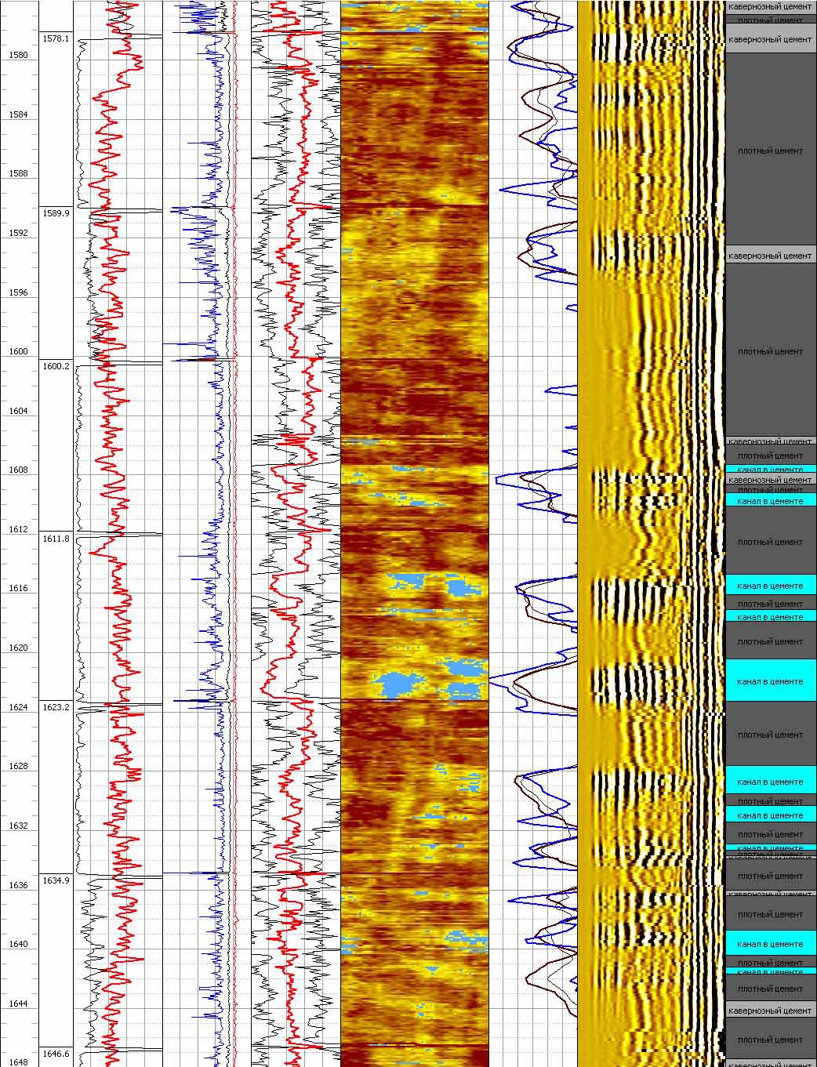Viewport: 817px width, 1067px height.
Task: Select 'плотный цемент' block near depth 1586
Action: (x=771, y=151)
